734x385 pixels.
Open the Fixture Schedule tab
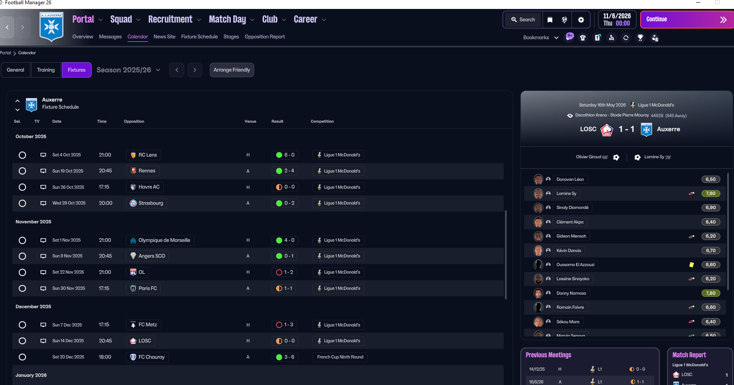point(199,37)
